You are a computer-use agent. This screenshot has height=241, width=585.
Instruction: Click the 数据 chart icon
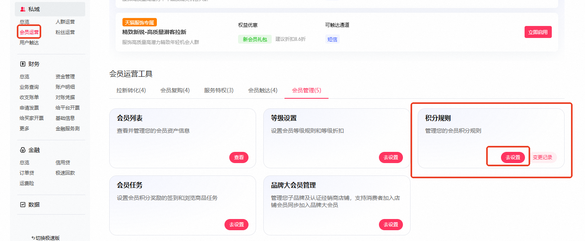pos(23,205)
